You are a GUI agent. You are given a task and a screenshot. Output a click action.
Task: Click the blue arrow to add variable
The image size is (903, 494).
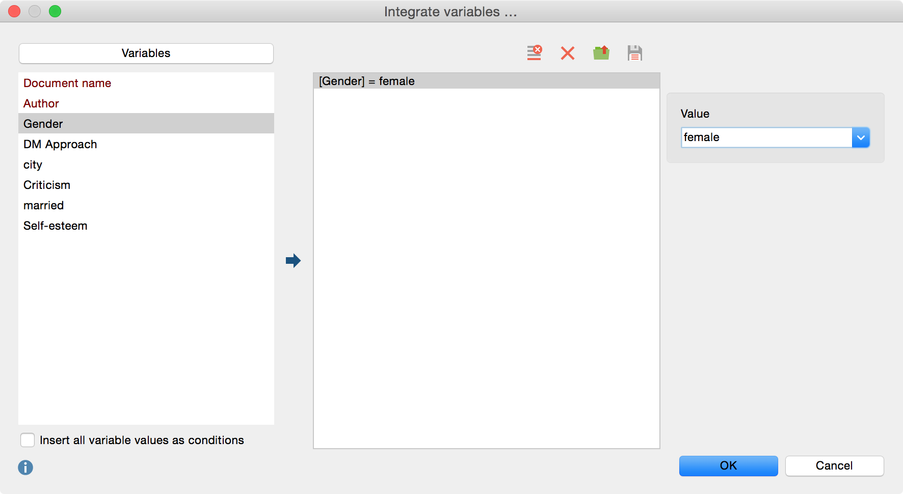[293, 261]
